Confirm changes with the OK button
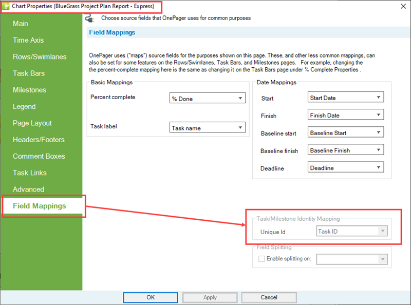The height and width of the screenshot is (305, 411). [x=151, y=297]
